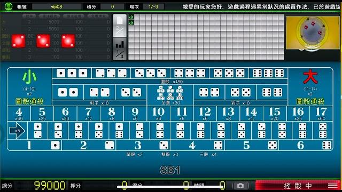342x192 pixels.
Task: Bet on triple ones
Action: click(72, 73)
